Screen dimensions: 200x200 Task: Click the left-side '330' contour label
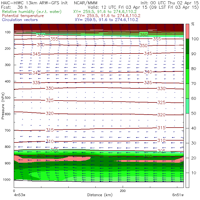tap(50, 88)
